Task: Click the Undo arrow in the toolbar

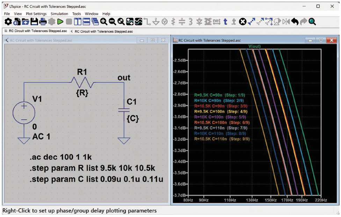Action: (x=295, y=22)
